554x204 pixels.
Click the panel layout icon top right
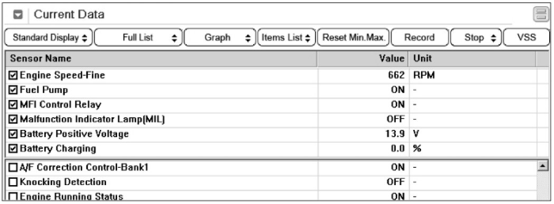(x=540, y=15)
